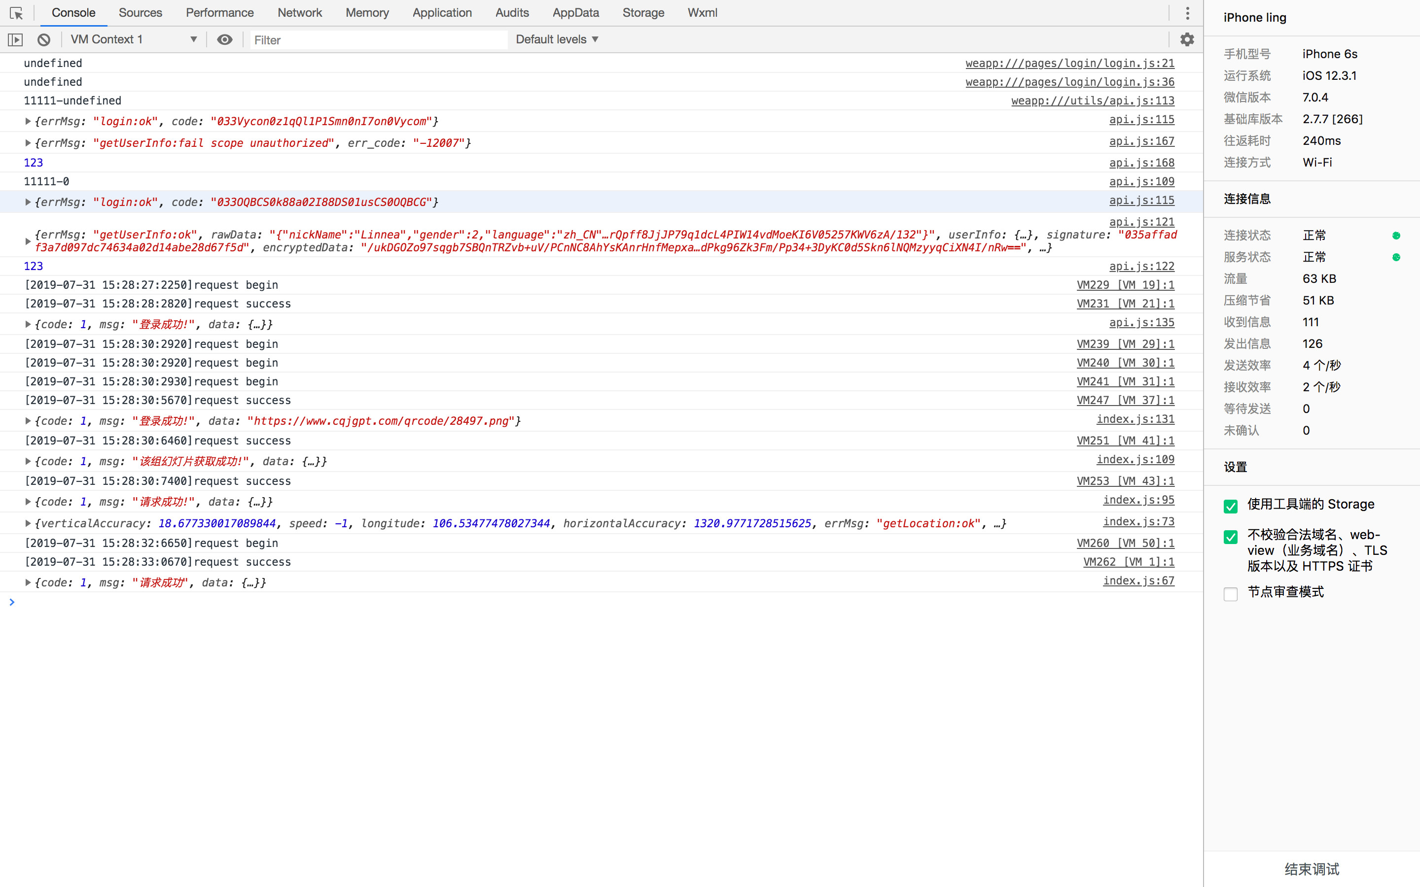Image resolution: width=1420 pixels, height=887 pixels.
Task: Click the inspect element picker icon
Action: coord(16,13)
